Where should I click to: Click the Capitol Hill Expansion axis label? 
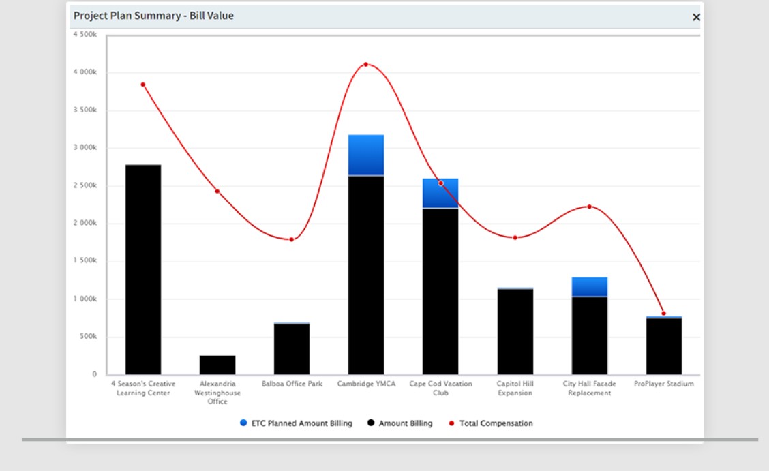(515, 388)
